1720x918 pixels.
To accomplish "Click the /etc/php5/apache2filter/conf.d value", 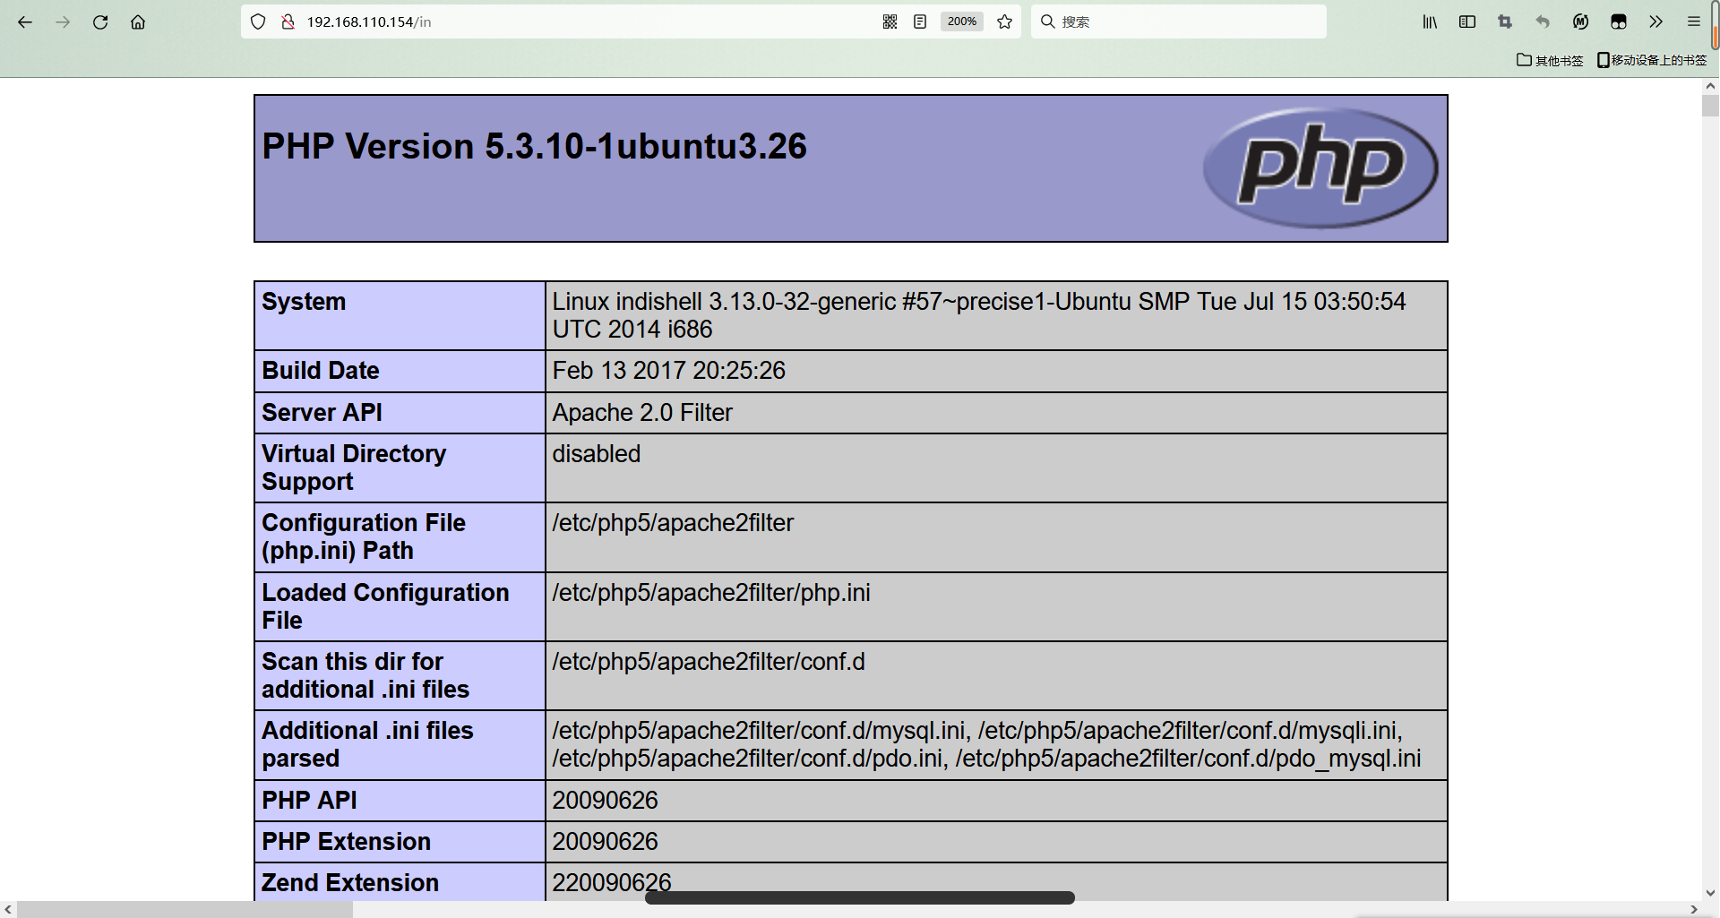I will click(x=709, y=662).
